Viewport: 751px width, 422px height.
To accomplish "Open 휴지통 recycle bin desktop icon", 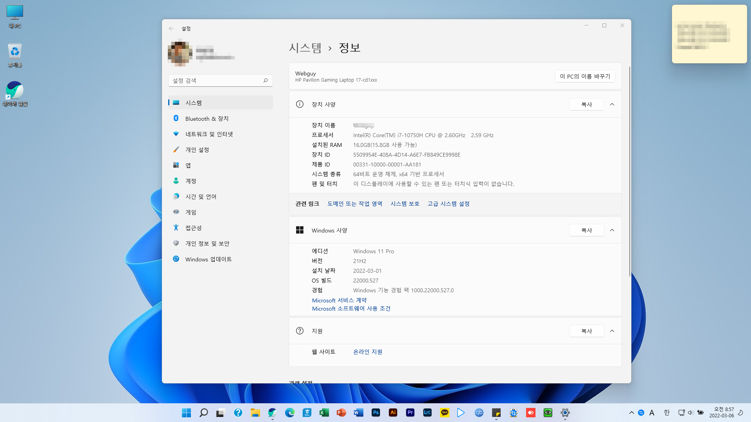I will [x=15, y=55].
